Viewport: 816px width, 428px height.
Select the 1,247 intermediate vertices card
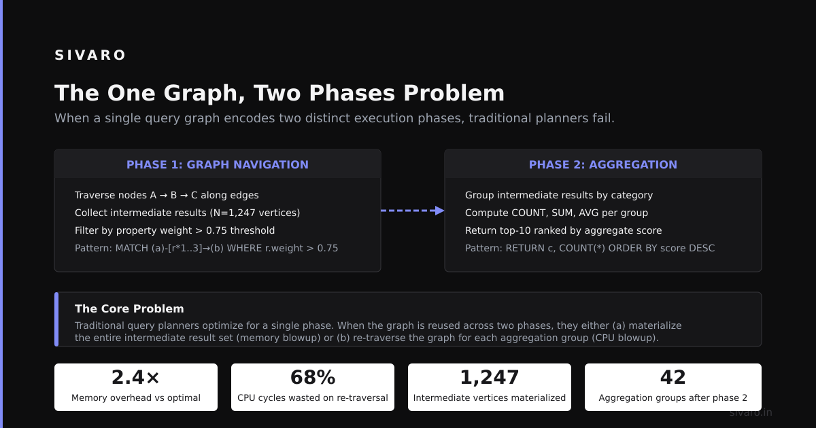[490, 387]
